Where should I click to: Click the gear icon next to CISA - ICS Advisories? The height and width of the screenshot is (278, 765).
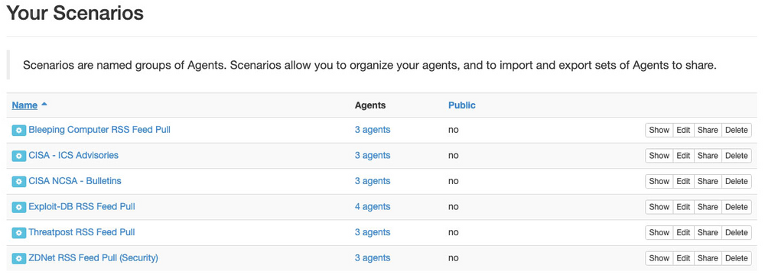[19, 156]
